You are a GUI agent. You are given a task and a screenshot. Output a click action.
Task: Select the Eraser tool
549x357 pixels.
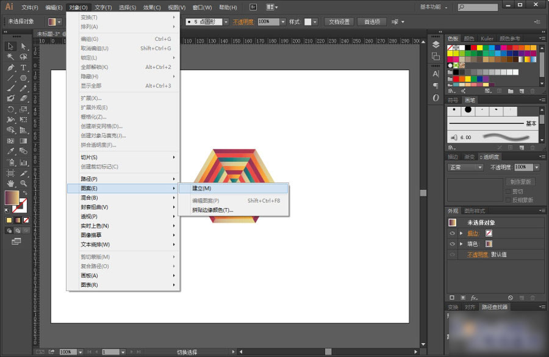click(x=23, y=98)
